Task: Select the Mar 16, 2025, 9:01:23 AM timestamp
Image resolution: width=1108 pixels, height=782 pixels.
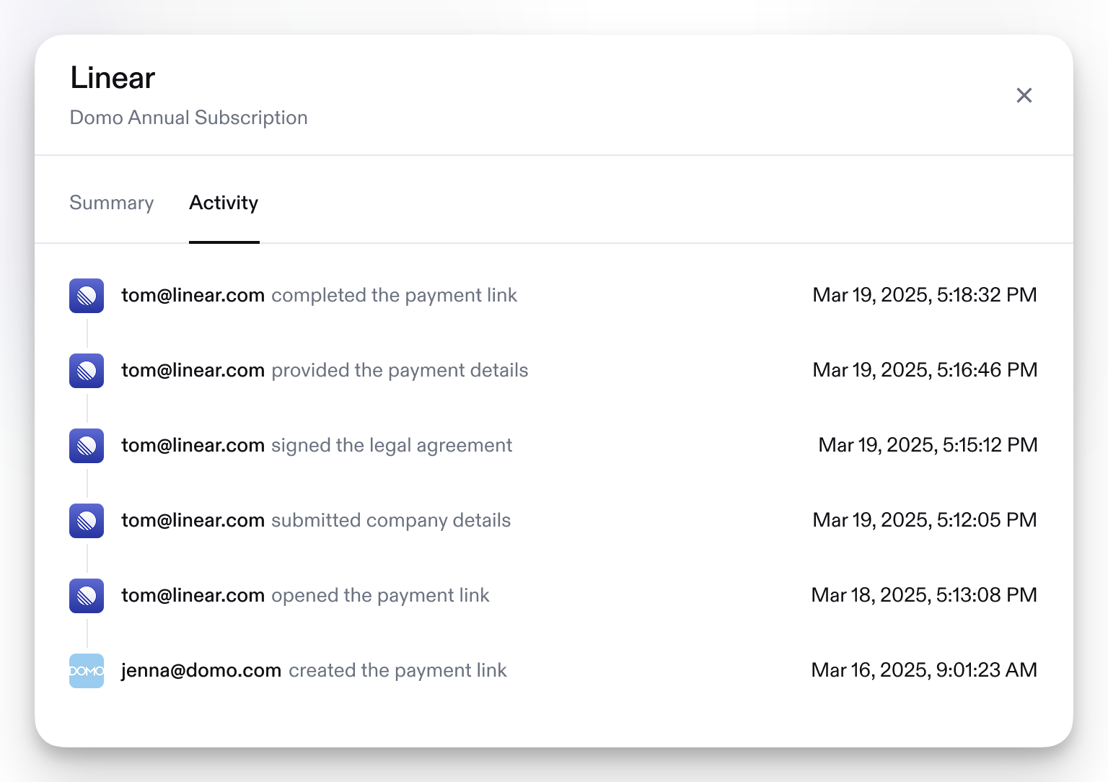Action: point(924,670)
